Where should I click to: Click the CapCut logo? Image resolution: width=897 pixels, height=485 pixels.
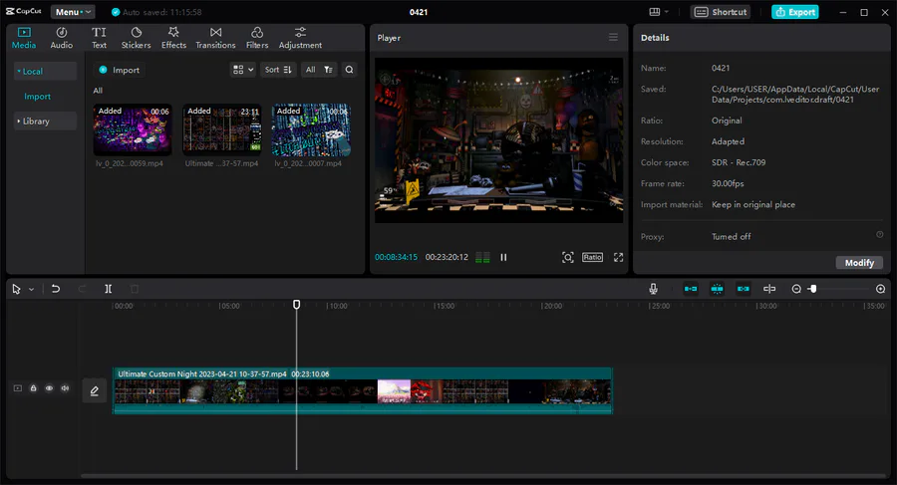(x=24, y=11)
